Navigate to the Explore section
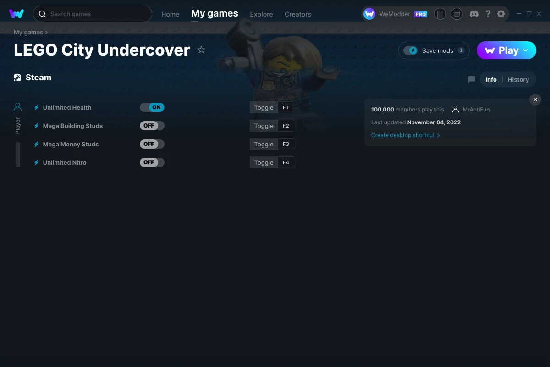Image resolution: width=550 pixels, height=367 pixels. coord(261,14)
